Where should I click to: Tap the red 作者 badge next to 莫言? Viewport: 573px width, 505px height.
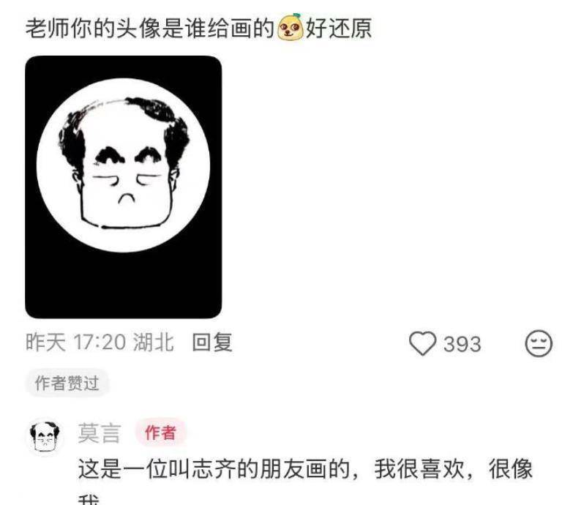click(160, 433)
